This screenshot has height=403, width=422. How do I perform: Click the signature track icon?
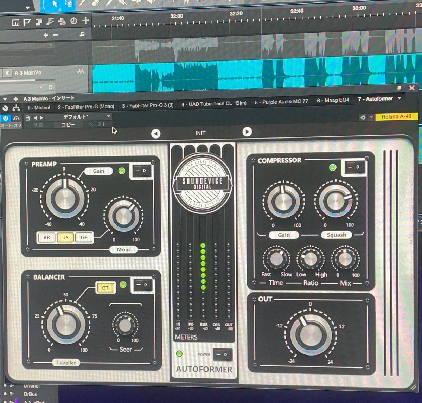62,21
